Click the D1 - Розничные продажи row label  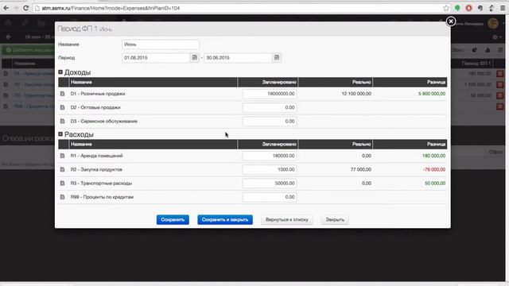point(98,94)
